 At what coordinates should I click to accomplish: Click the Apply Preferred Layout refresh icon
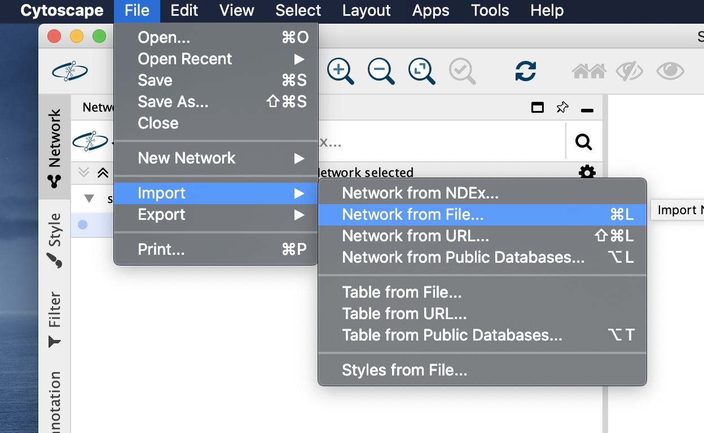(526, 71)
